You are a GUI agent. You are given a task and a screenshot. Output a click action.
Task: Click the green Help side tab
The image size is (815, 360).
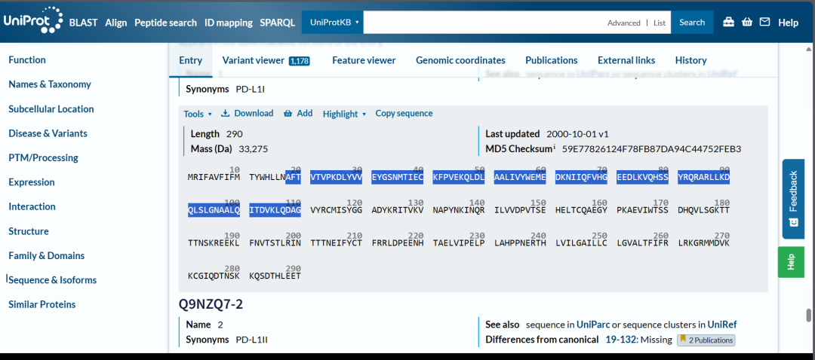[x=791, y=262]
